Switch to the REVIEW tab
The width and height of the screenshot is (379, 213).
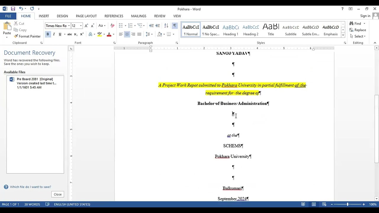pyautogui.click(x=160, y=16)
